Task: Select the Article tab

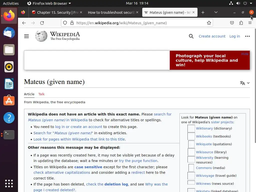Action: point(29,94)
